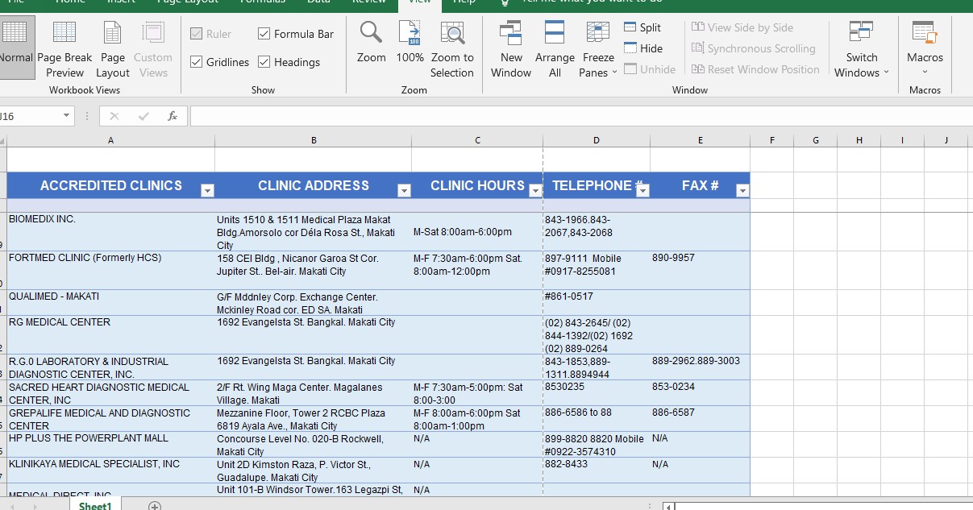
Task: Open the Zoom dialog
Action: click(372, 43)
